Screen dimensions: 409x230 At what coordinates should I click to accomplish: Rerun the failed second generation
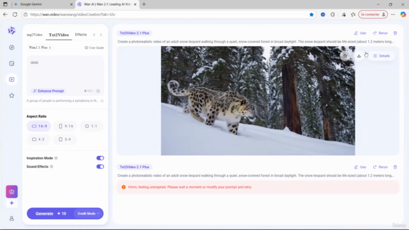(x=380, y=167)
